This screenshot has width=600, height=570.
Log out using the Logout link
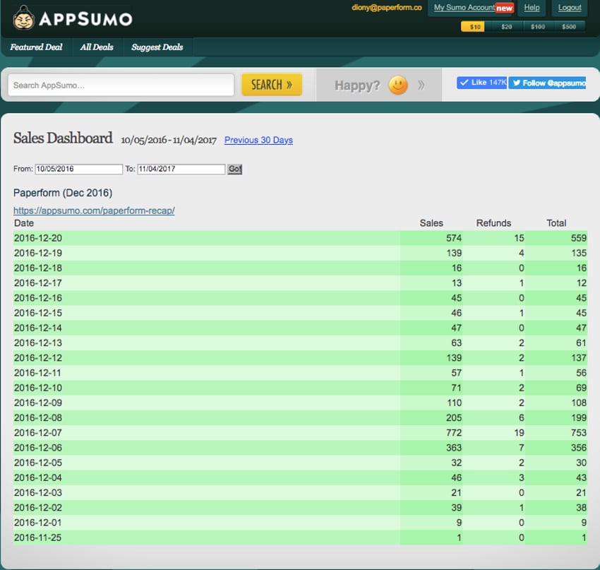click(x=570, y=7)
